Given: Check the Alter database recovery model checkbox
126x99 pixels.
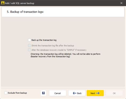Looking at the screenshot, I should 30,50.
